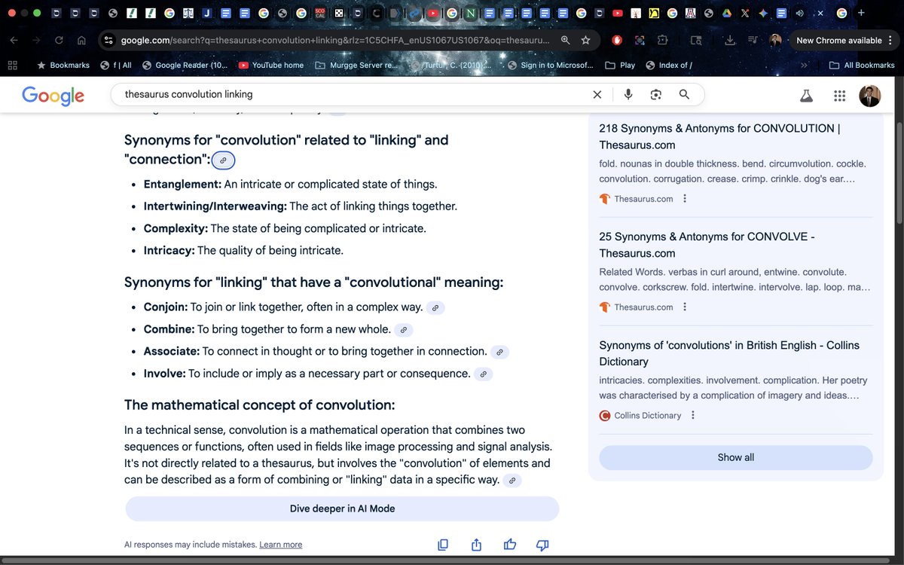
Task: Open a new tab with plus button
Action: tap(861, 13)
